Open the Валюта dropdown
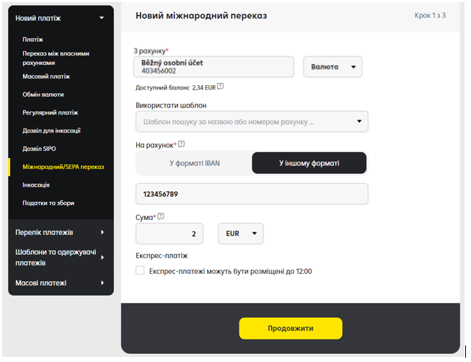 click(333, 66)
